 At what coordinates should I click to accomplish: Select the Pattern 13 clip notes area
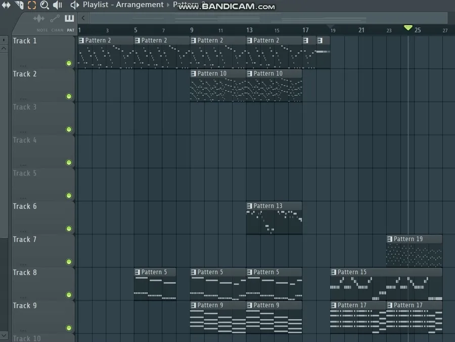pos(274,222)
